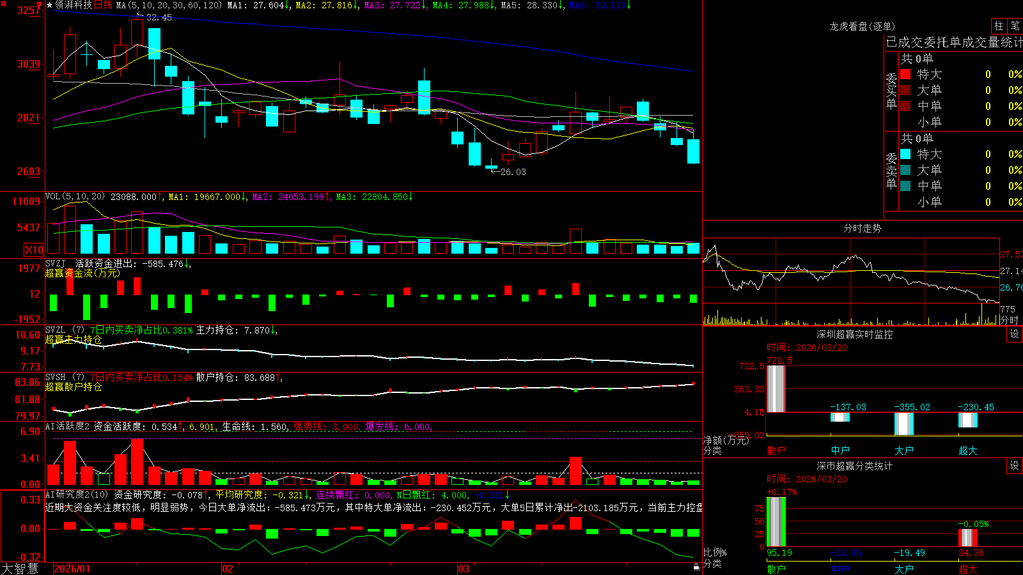Click the X10 volume scale marker

pos(34,250)
